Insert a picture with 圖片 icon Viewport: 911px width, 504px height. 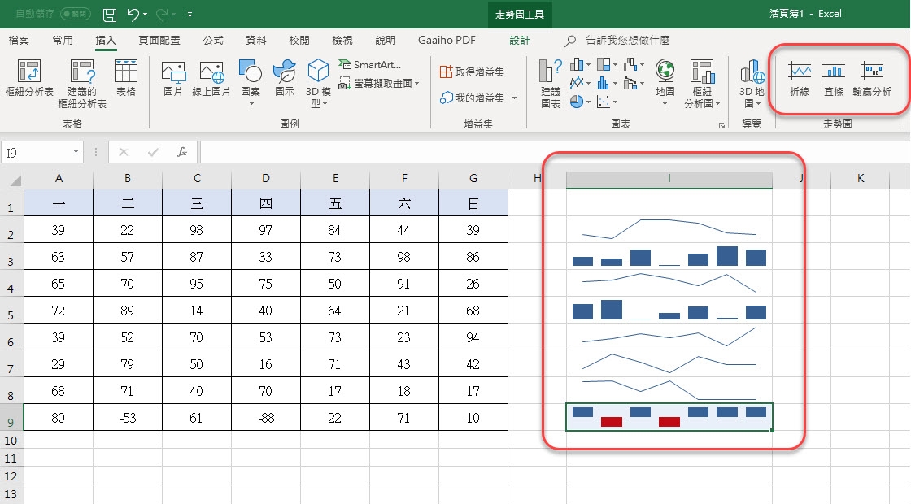(173, 79)
